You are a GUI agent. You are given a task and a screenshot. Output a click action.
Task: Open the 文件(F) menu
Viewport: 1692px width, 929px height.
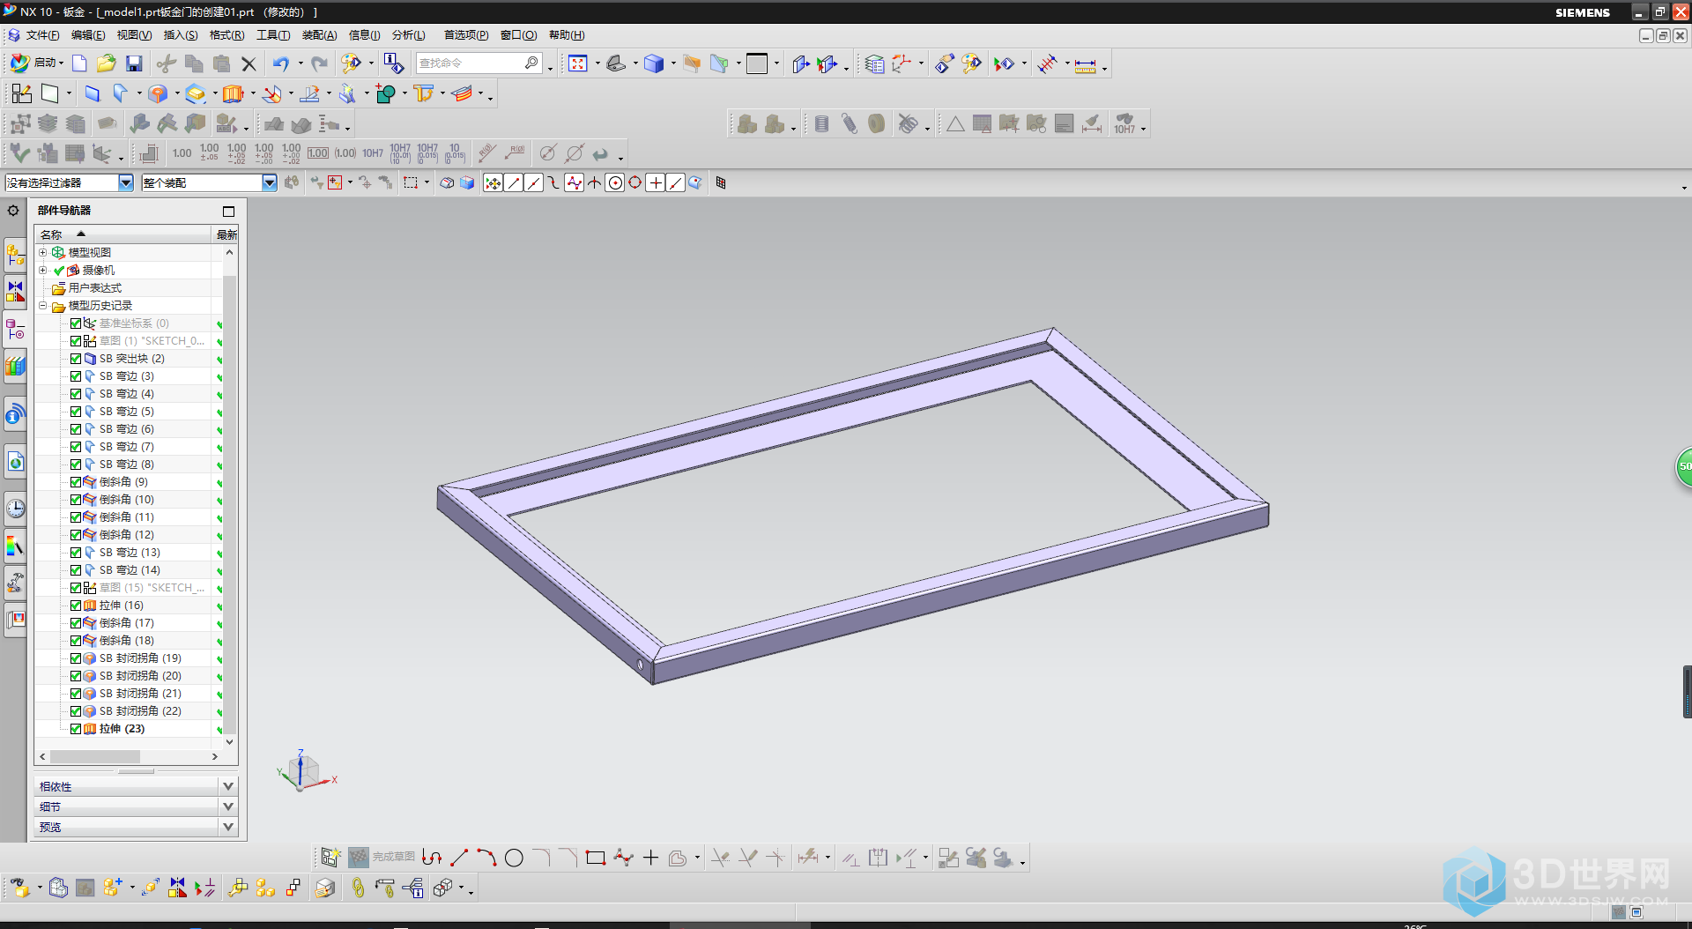tap(42, 35)
